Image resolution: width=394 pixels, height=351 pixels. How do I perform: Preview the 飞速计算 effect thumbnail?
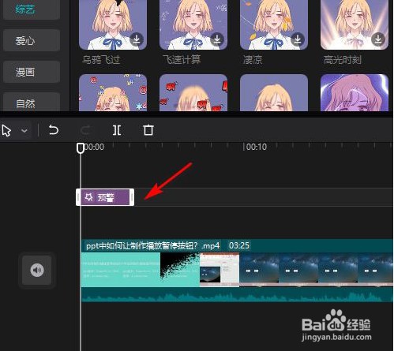193,24
